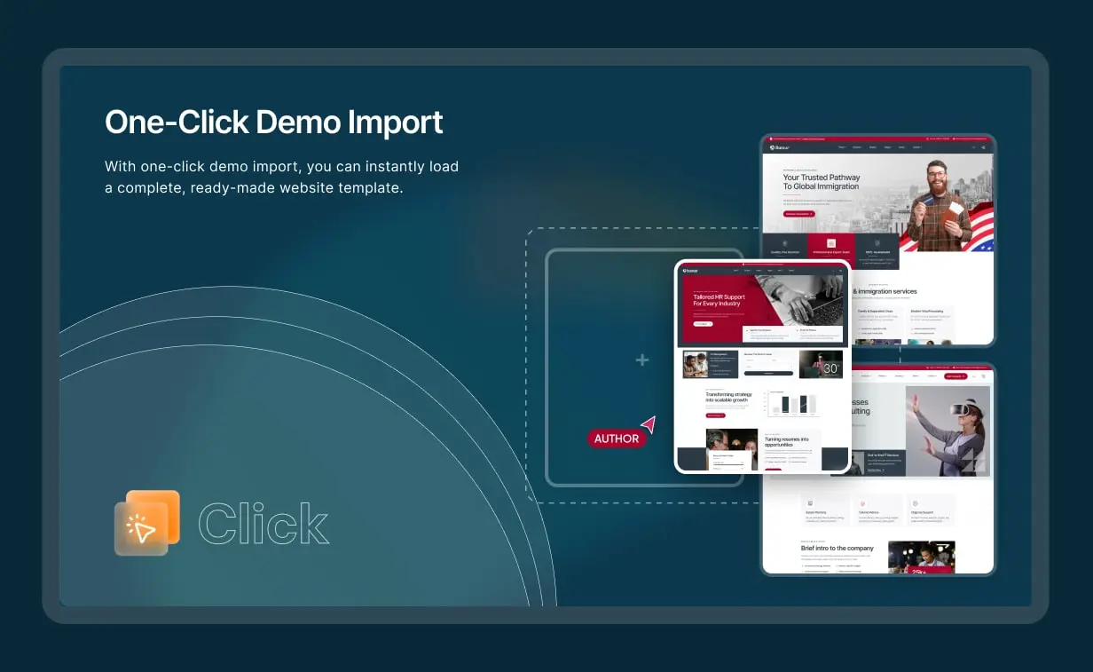This screenshot has height=672, width=1093.
Task: Click the Bassar logo in immigration demo header
Action: (x=779, y=147)
